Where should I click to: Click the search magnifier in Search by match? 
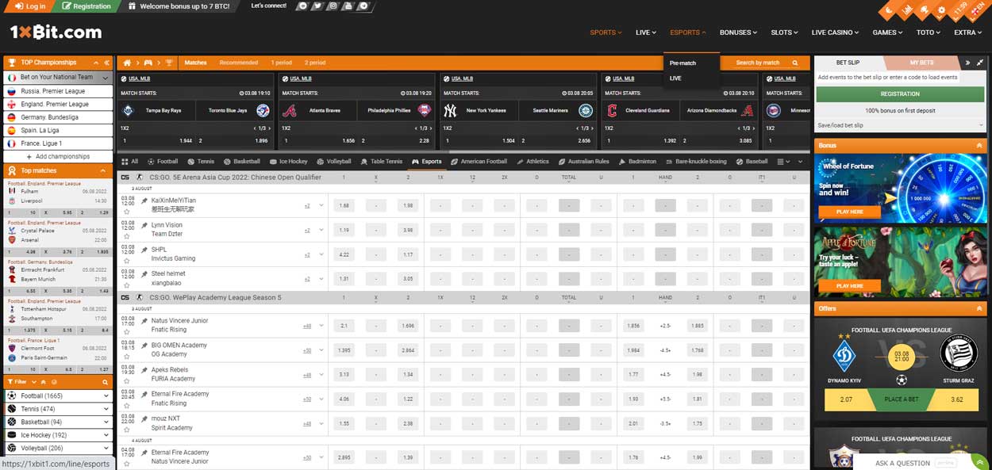[x=797, y=63]
